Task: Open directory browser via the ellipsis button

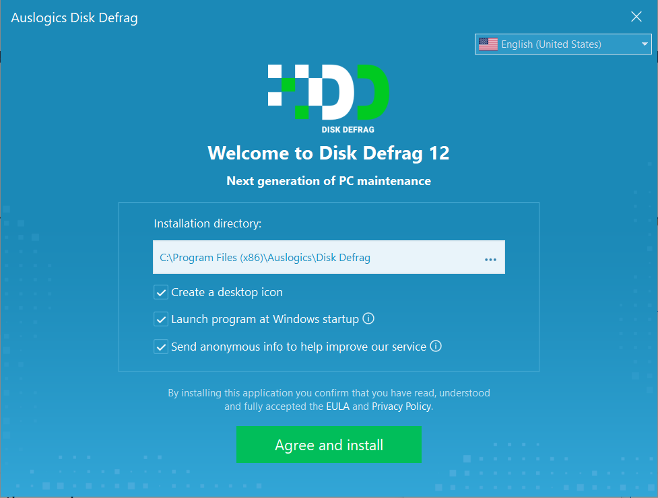Action: point(490,257)
